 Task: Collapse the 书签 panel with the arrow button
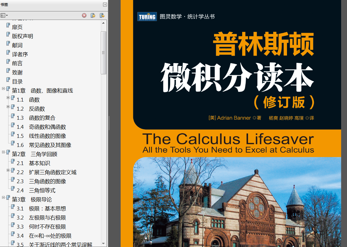tap(105, 4)
